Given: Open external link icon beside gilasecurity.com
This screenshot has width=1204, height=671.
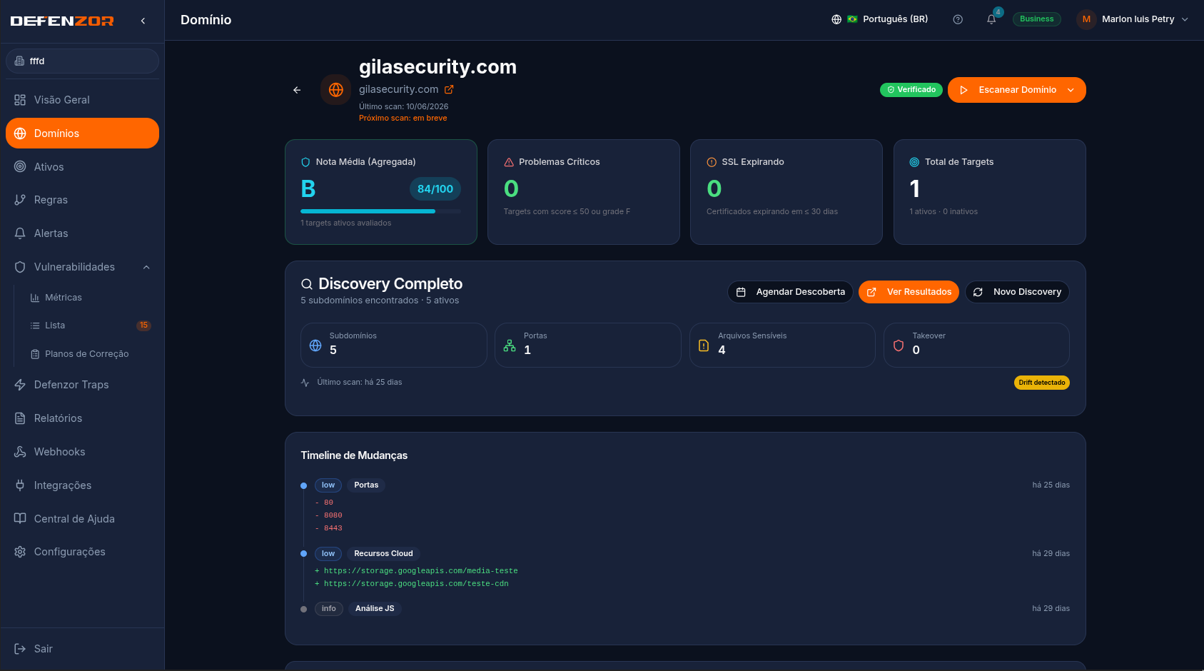Looking at the screenshot, I should [449, 89].
